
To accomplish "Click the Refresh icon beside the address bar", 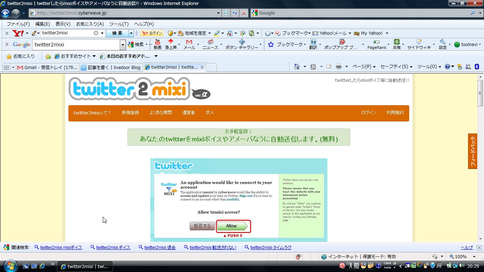I will pyautogui.click(x=235, y=13).
